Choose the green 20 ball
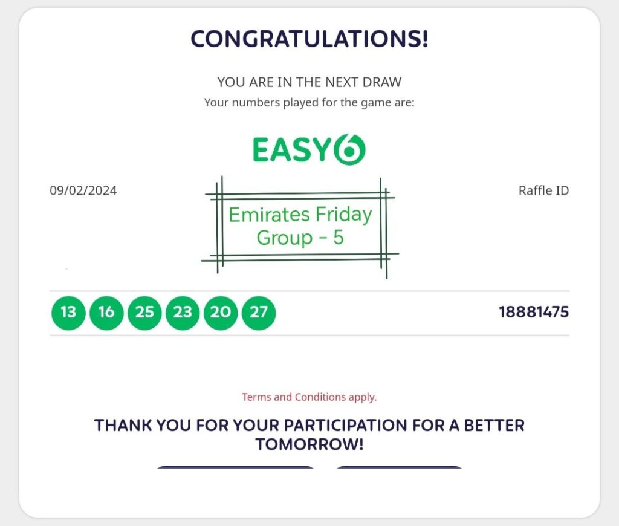 221,313
